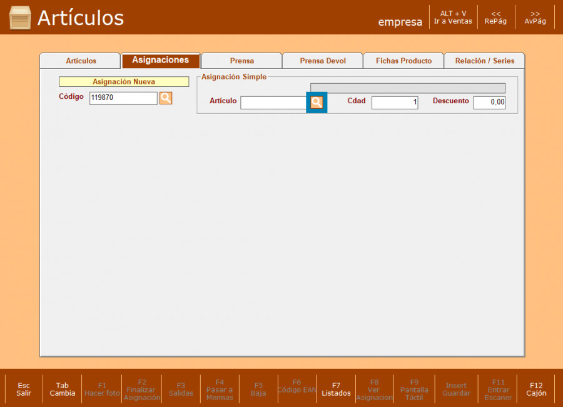Image resolution: width=563 pixels, height=407 pixels.
Task: Click the Asignación Nueva yellow label
Action: click(124, 82)
